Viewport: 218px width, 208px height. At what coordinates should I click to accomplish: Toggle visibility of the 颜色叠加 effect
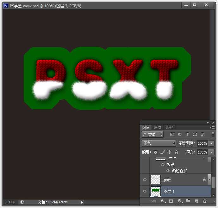(168, 171)
